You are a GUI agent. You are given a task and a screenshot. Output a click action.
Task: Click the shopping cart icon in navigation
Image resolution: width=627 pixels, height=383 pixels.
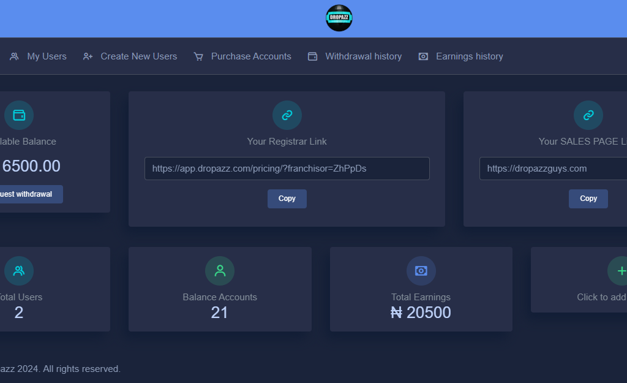198,56
